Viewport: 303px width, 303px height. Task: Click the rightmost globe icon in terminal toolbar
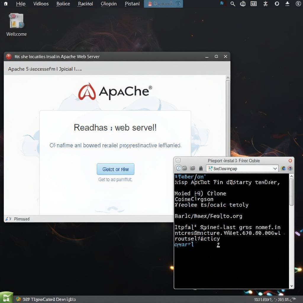point(290,168)
